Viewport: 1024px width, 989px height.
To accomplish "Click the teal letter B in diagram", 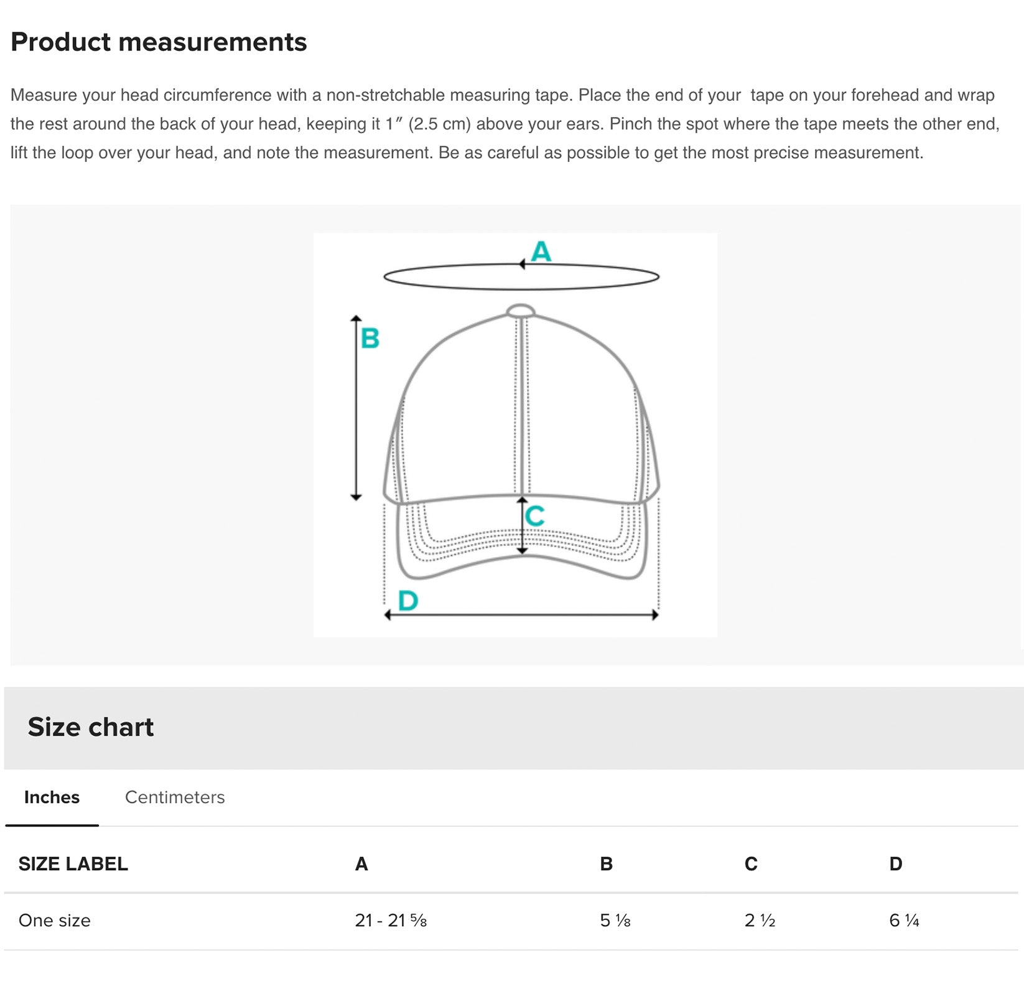I will (x=370, y=339).
